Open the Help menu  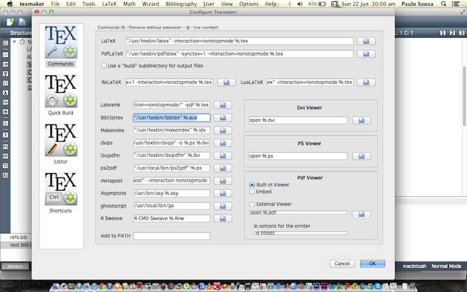[271, 4]
